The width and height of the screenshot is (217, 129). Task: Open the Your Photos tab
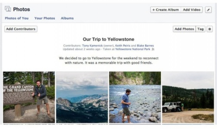[x=45, y=18]
